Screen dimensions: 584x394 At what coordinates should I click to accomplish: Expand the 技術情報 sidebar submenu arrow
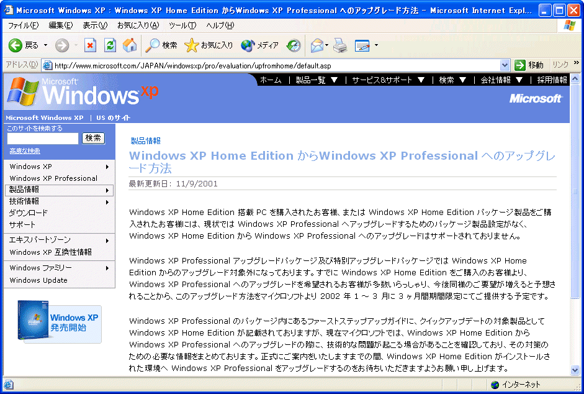pyautogui.click(x=107, y=202)
